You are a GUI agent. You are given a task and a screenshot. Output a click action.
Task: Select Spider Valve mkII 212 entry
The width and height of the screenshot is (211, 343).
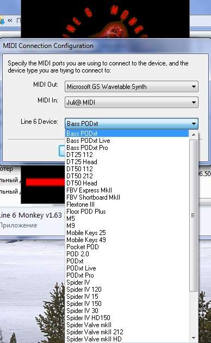[127, 332]
